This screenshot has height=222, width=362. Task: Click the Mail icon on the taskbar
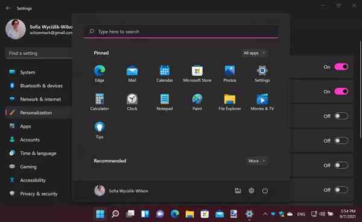point(220,214)
